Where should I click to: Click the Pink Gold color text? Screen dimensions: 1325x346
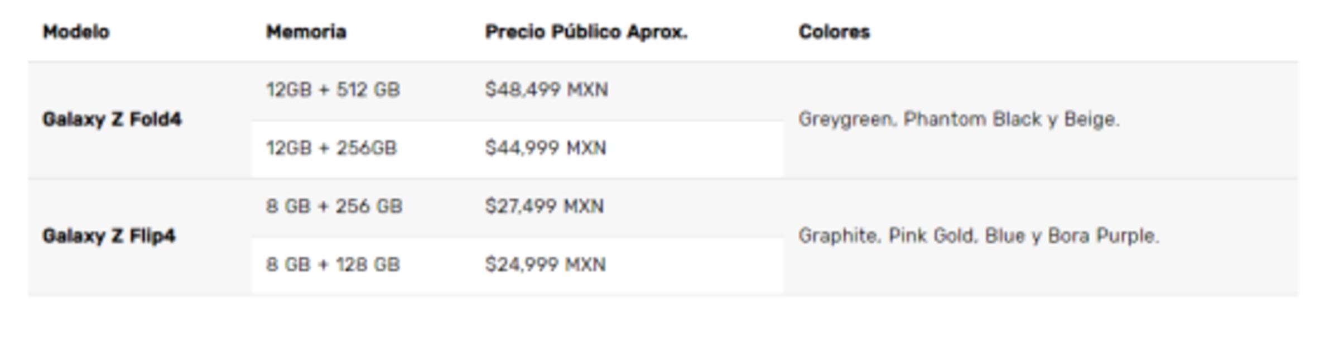click(x=931, y=236)
